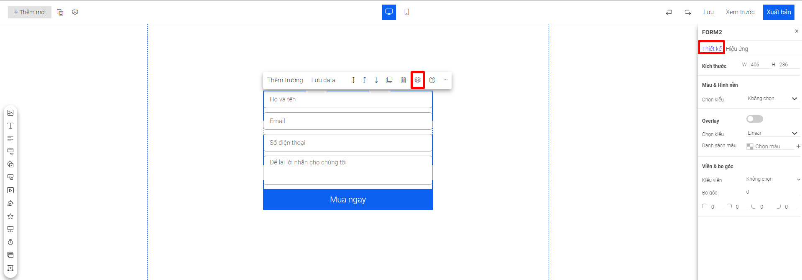This screenshot has height=280, width=802.
Task: Click the Màu & Hình nền heading
Action: click(720, 85)
